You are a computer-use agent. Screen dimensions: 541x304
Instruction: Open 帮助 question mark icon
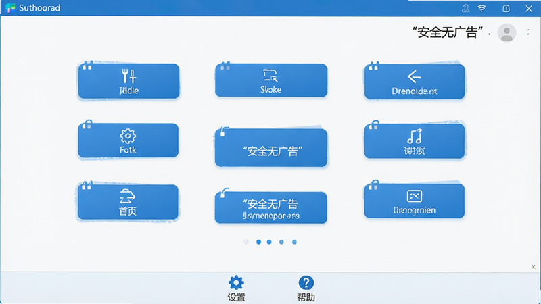pos(306,288)
